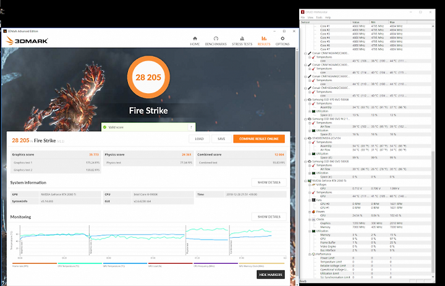Click the Max column header in HWMonitor

tap(397, 22)
